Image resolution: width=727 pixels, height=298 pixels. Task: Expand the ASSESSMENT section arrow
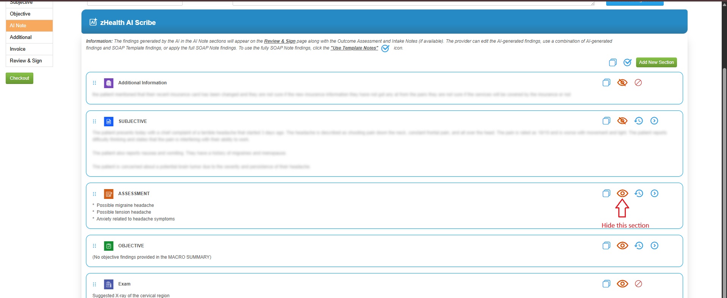coord(654,193)
